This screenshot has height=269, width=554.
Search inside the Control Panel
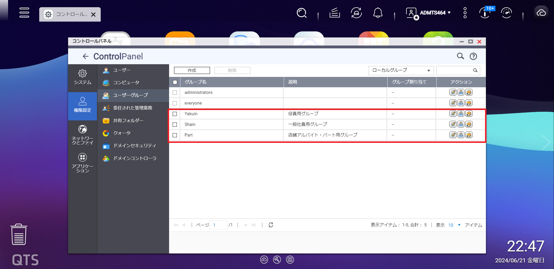(x=461, y=56)
